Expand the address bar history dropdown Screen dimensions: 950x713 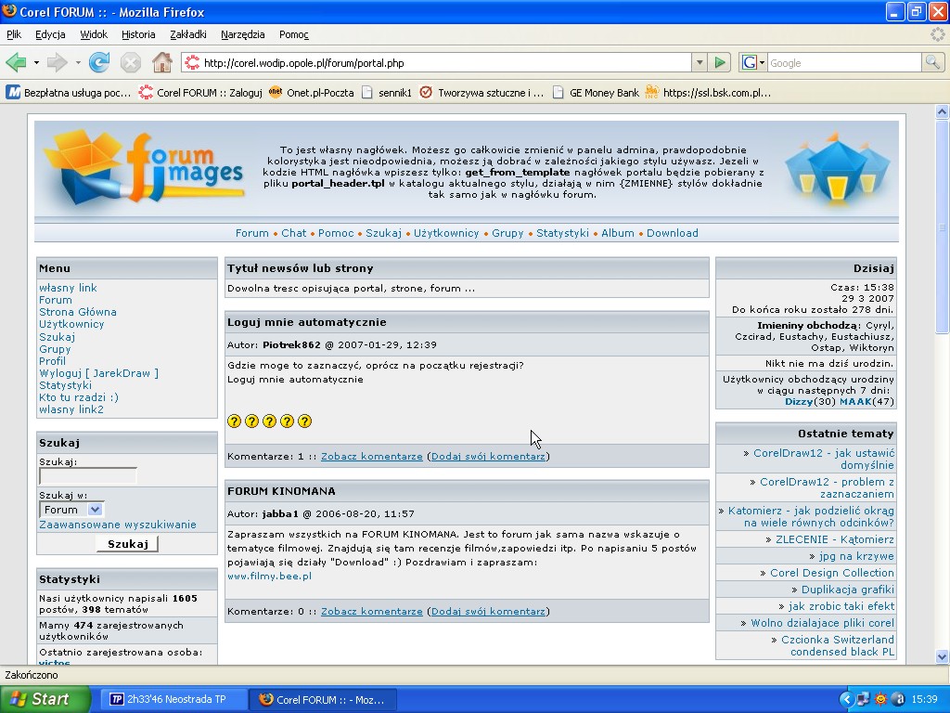coord(700,62)
